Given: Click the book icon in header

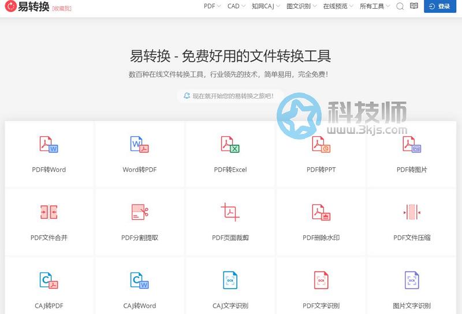Looking at the screenshot, I should pyautogui.click(x=414, y=6).
